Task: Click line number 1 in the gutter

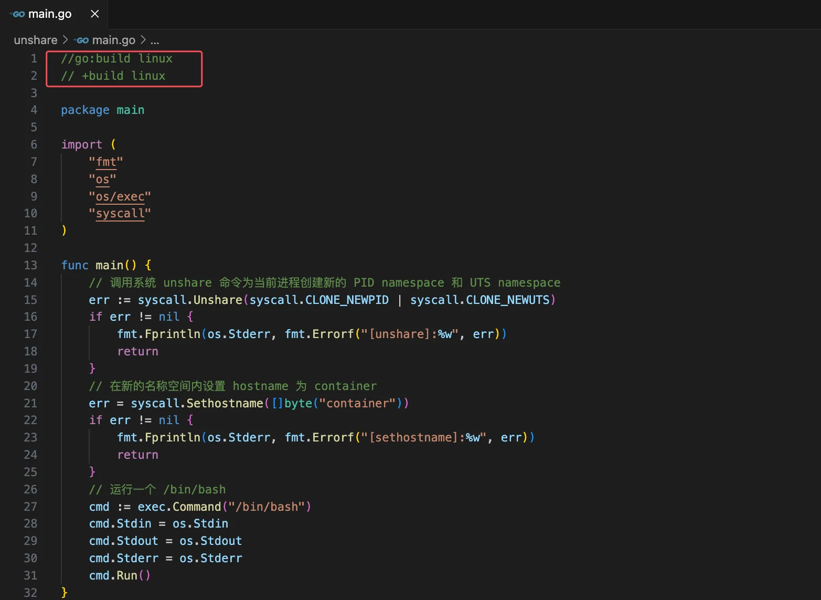Action: click(x=34, y=58)
